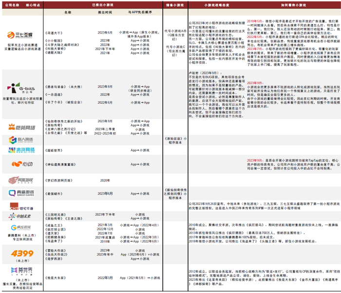Click the 如何看待小游戏 header
Image resolution: width=341 pixels, height=293 pixels.
(x=294, y=5)
